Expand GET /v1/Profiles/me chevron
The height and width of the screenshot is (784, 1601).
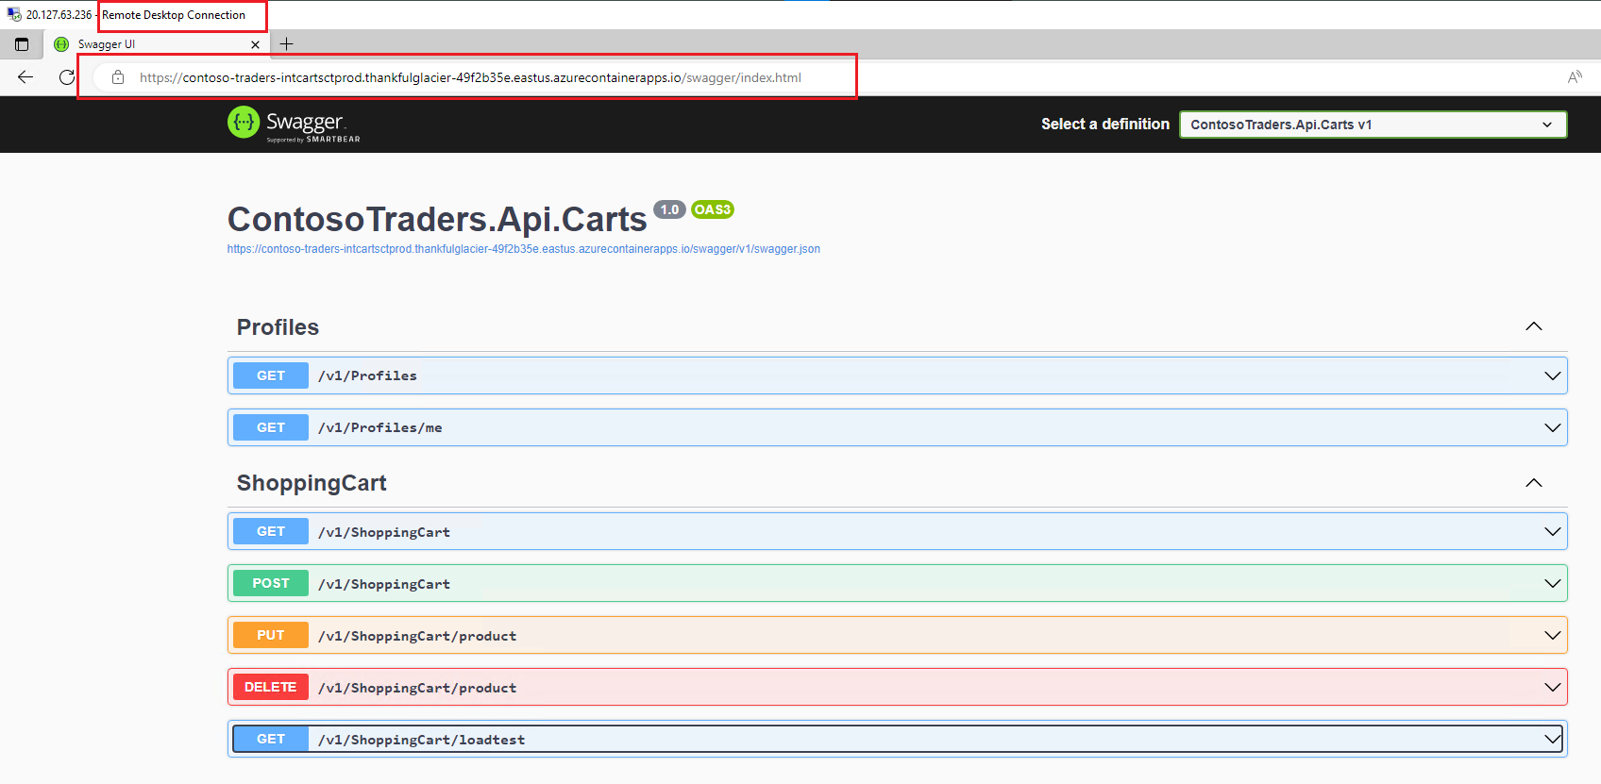pos(1552,427)
